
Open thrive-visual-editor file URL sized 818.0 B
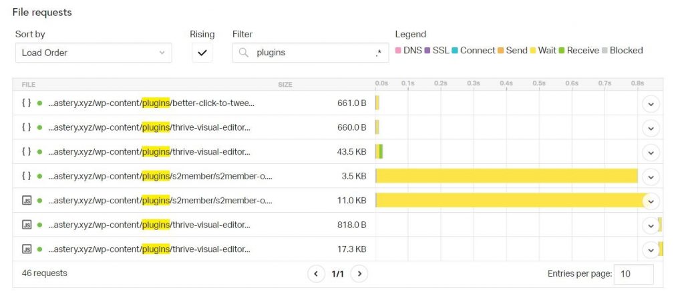click(150, 225)
